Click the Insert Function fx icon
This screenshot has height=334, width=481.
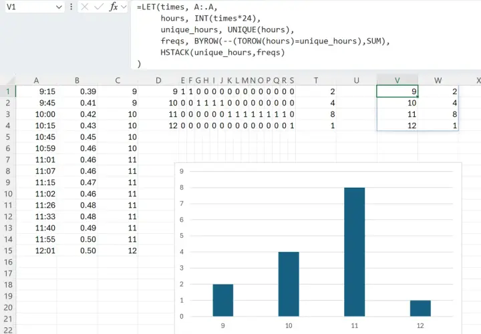(113, 7)
